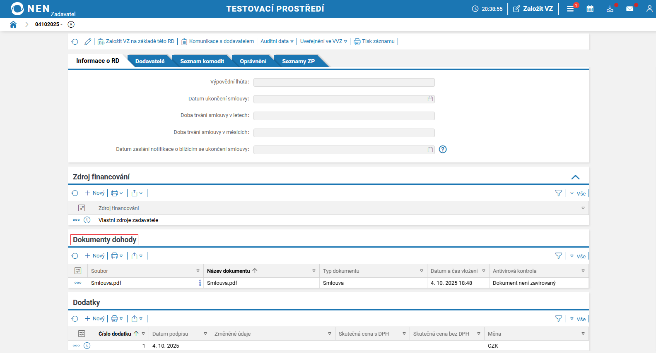Click the Výpovědní lhůta input field
This screenshot has width=656, height=353.
(344, 82)
